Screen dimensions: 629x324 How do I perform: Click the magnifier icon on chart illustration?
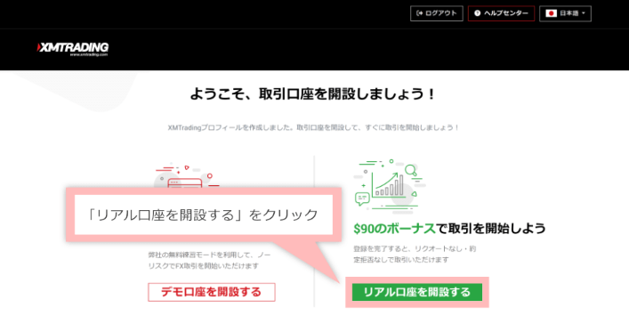[410, 171]
